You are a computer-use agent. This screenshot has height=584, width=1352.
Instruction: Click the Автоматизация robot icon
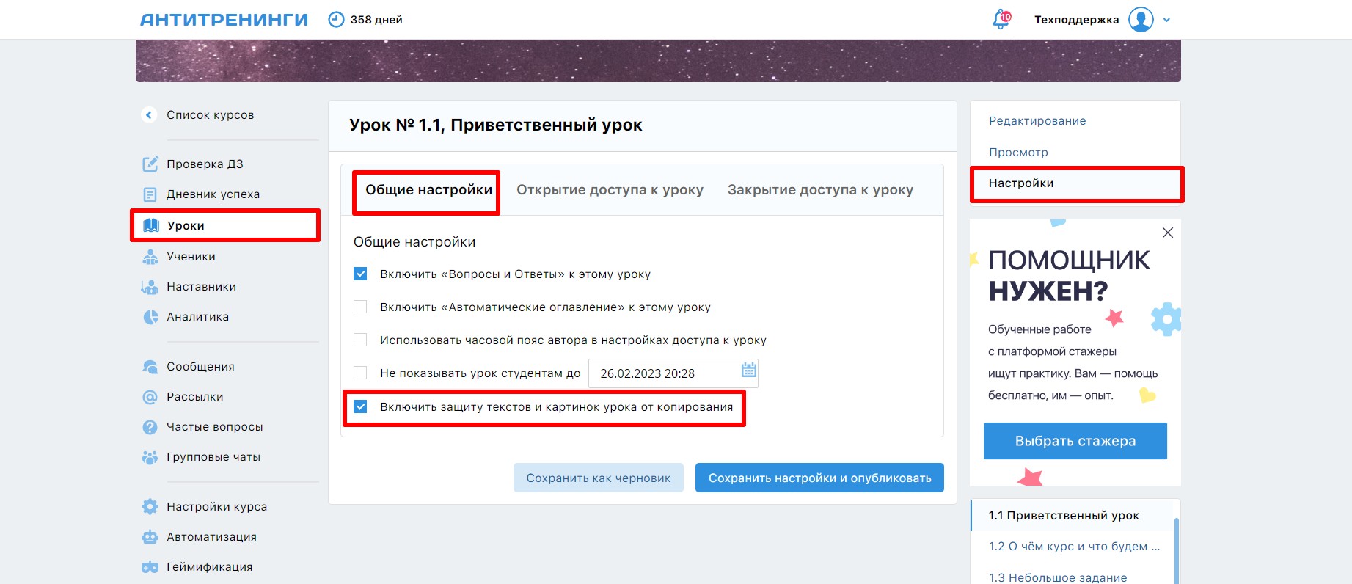(x=150, y=537)
